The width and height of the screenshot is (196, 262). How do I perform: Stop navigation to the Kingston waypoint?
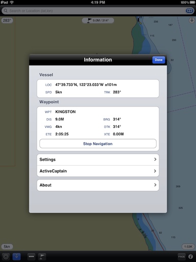[x=98, y=144]
